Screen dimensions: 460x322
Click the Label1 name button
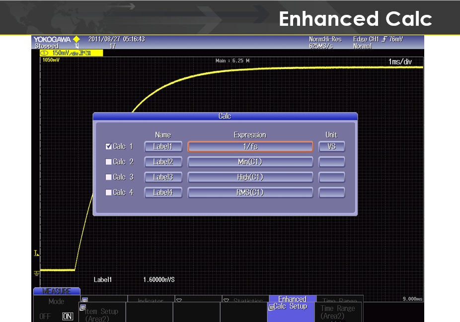(163, 146)
